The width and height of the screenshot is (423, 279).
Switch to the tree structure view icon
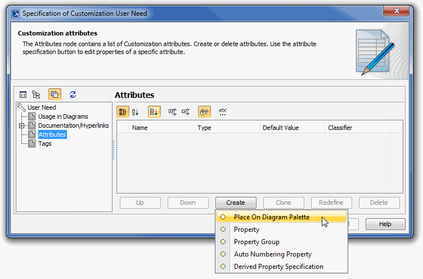click(x=36, y=94)
